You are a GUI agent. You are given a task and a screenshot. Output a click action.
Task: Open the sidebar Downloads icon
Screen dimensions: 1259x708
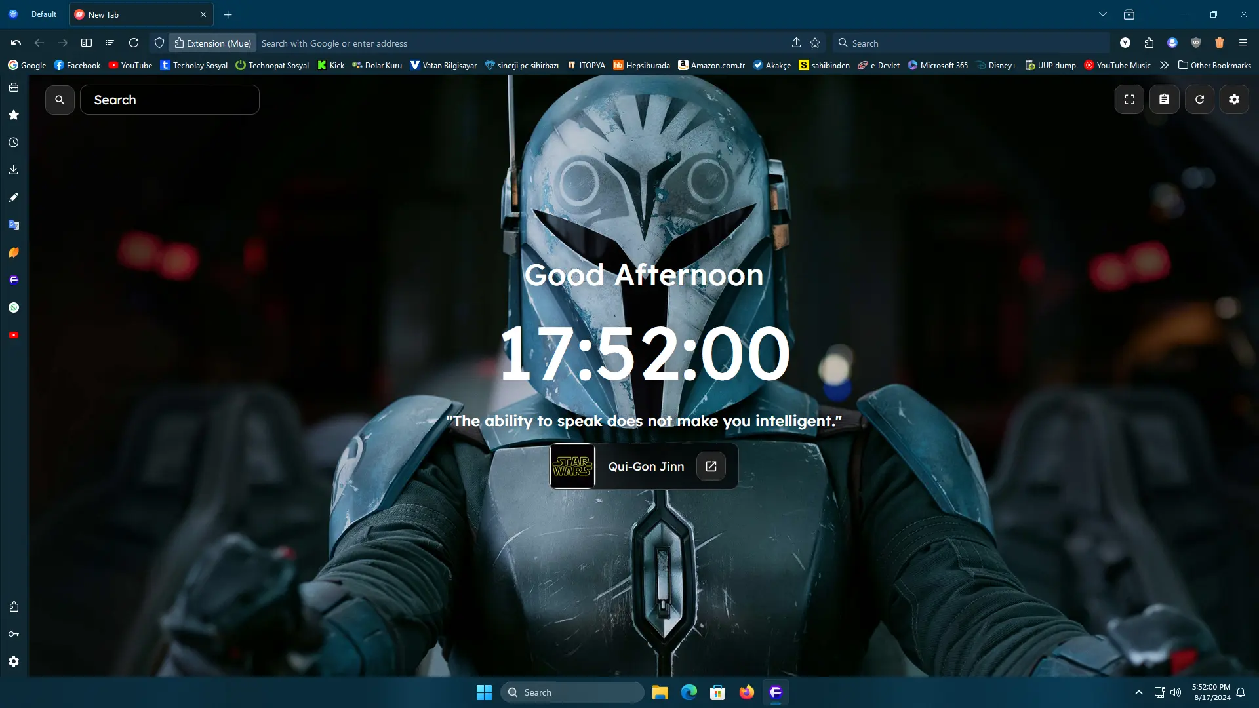(x=14, y=170)
